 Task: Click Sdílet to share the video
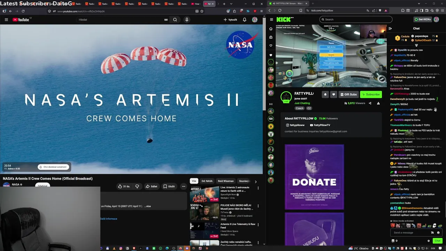pyautogui.click(x=152, y=187)
